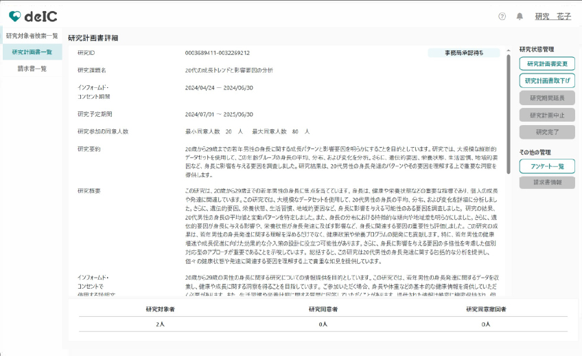This screenshot has height=356, width=582.
Task: Click the deIC heart logo
Action: (15, 16)
